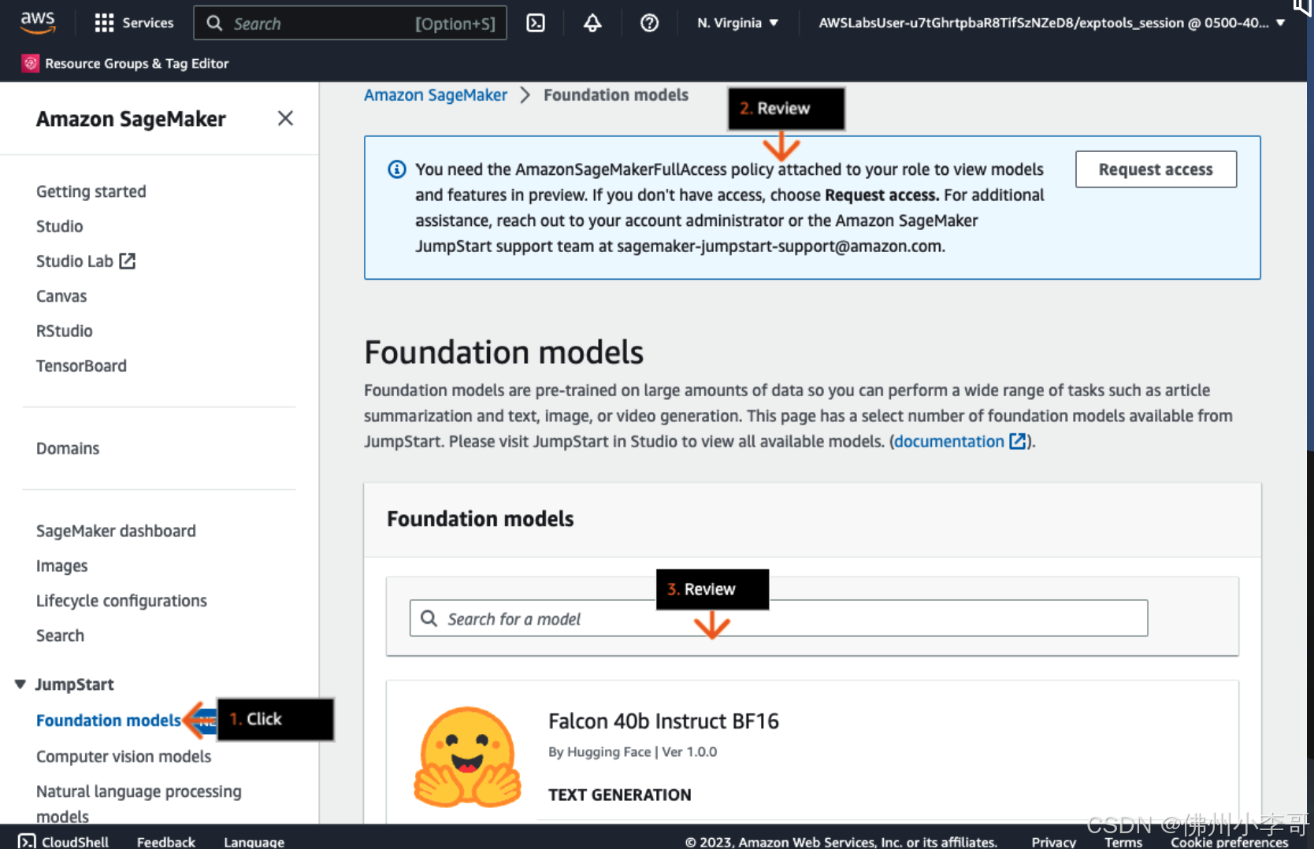Screen dimensions: 1314x849
Task: Select Natural language processing models
Action: pyautogui.click(x=139, y=803)
